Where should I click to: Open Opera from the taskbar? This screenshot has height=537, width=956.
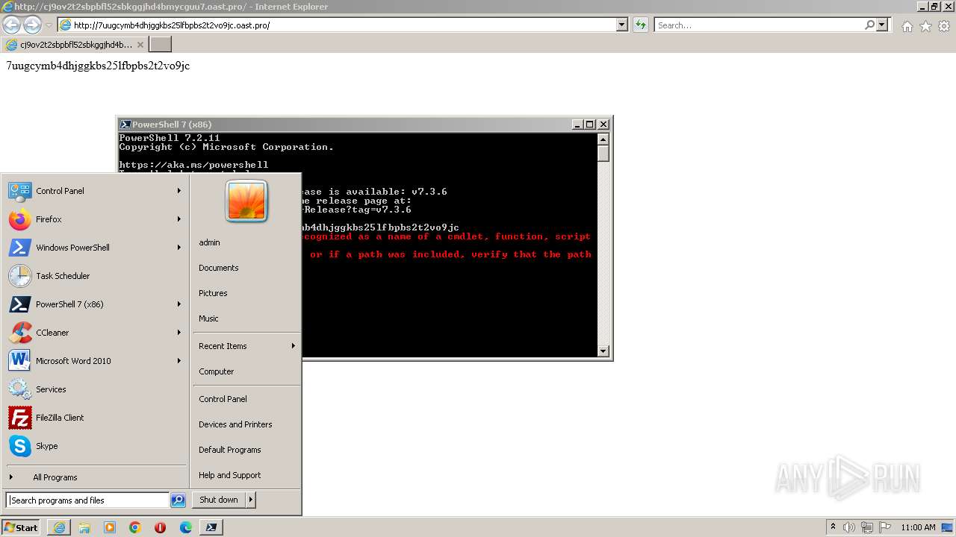tap(160, 527)
